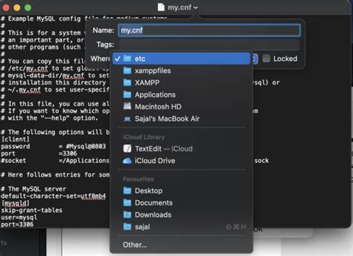Open Other... to browse for a folder
This screenshot has width=353, height=256.
181,245
